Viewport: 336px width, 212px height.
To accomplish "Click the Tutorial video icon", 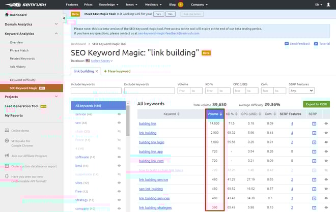I will tap(316, 44).
